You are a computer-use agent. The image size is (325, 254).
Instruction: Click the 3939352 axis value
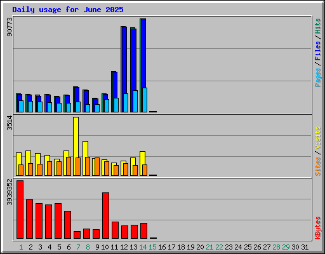[x=10, y=192]
